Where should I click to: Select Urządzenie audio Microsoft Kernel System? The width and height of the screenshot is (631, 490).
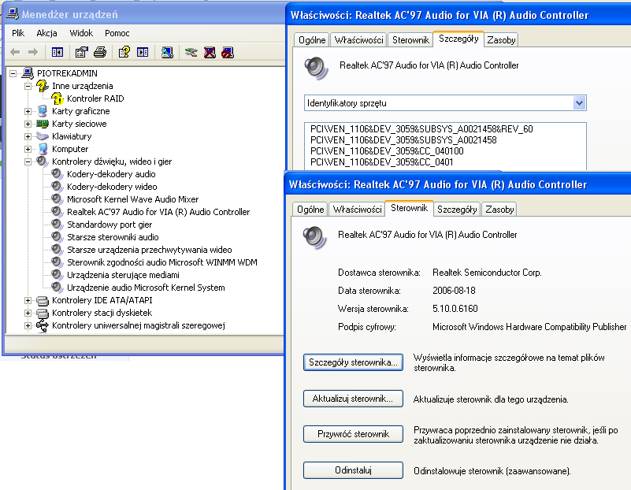coord(146,288)
